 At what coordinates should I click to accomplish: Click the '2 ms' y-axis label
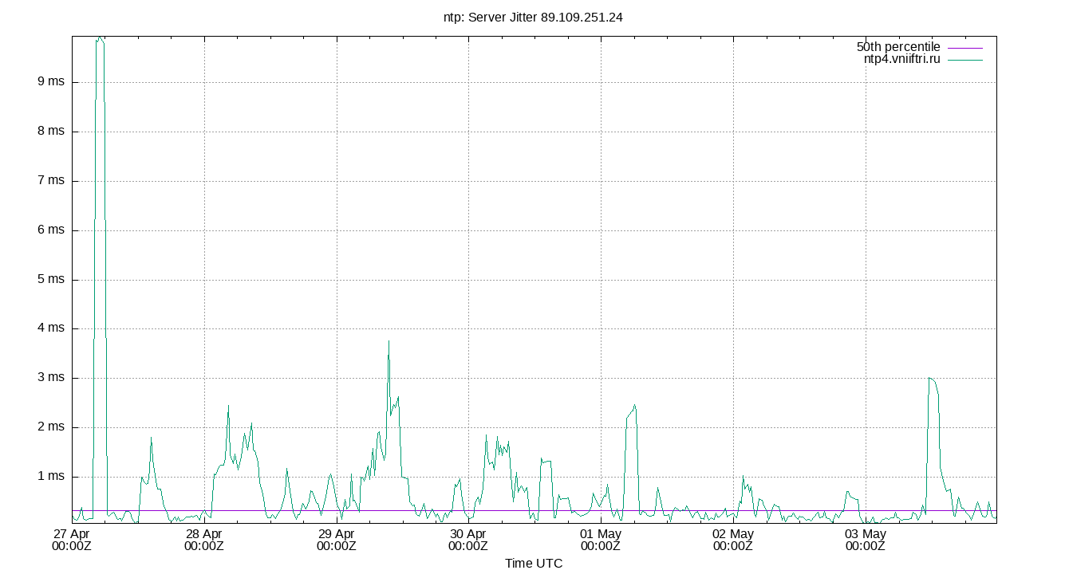(51, 427)
